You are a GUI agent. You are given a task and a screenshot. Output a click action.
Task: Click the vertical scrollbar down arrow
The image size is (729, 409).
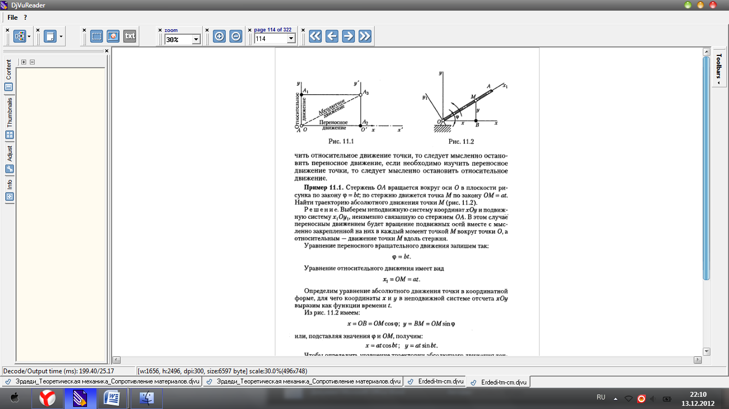[707, 351]
